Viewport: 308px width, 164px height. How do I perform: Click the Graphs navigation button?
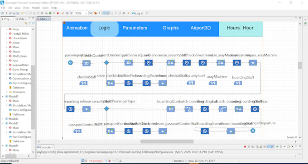[170, 28]
